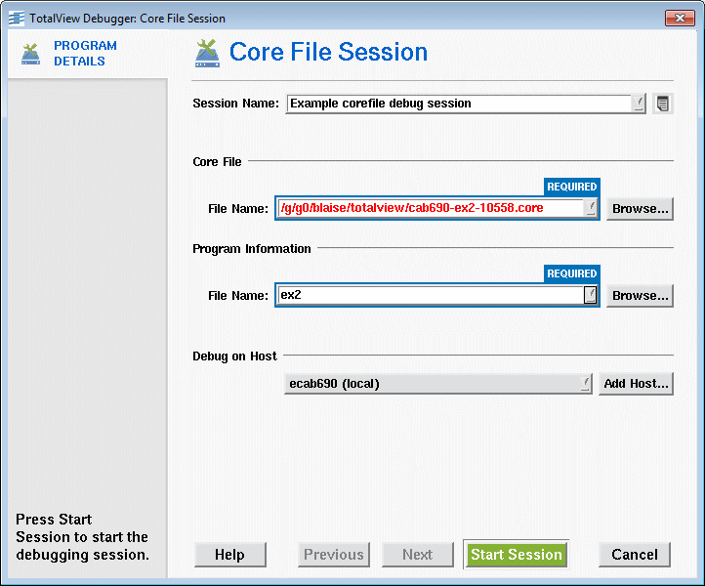Click the Add Host button
The height and width of the screenshot is (586, 705).
pyautogui.click(x=636, y=384)
